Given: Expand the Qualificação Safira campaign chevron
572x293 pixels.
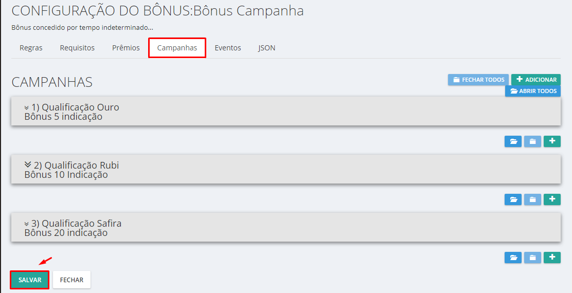Looking at the screenshot, I should tap(27, 224).
